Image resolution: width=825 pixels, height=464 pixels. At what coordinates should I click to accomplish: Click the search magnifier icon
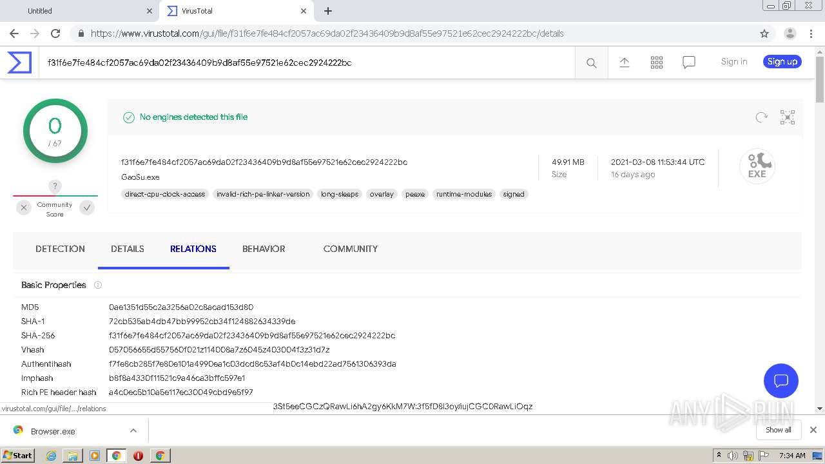[591, 63]
